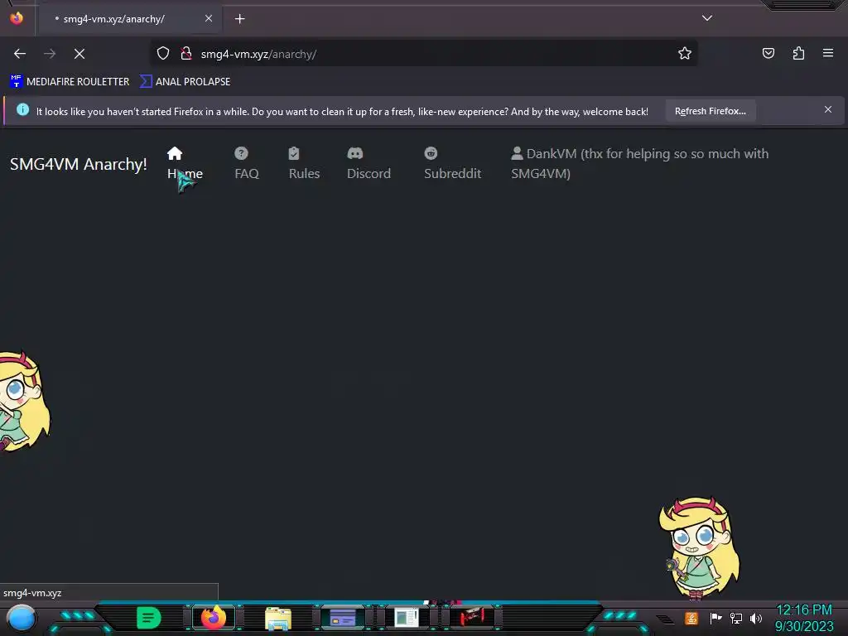This screenshot has height=636, width=848.
Task: Open the ANAL PROLAPSE bookmark
Action: (x=185, y=82)
